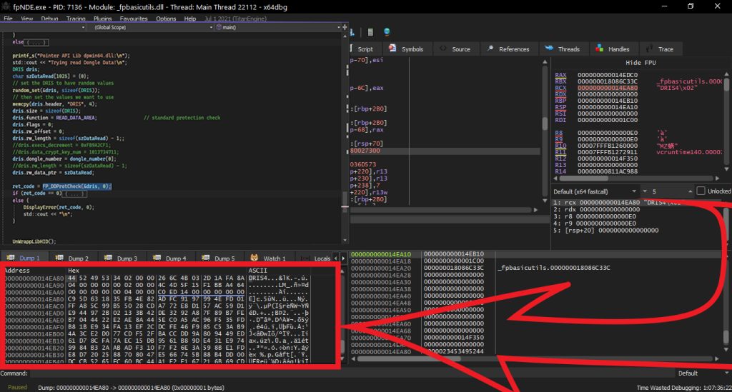
Task: Click the References tab search icon
Action: tap(490, 49)
